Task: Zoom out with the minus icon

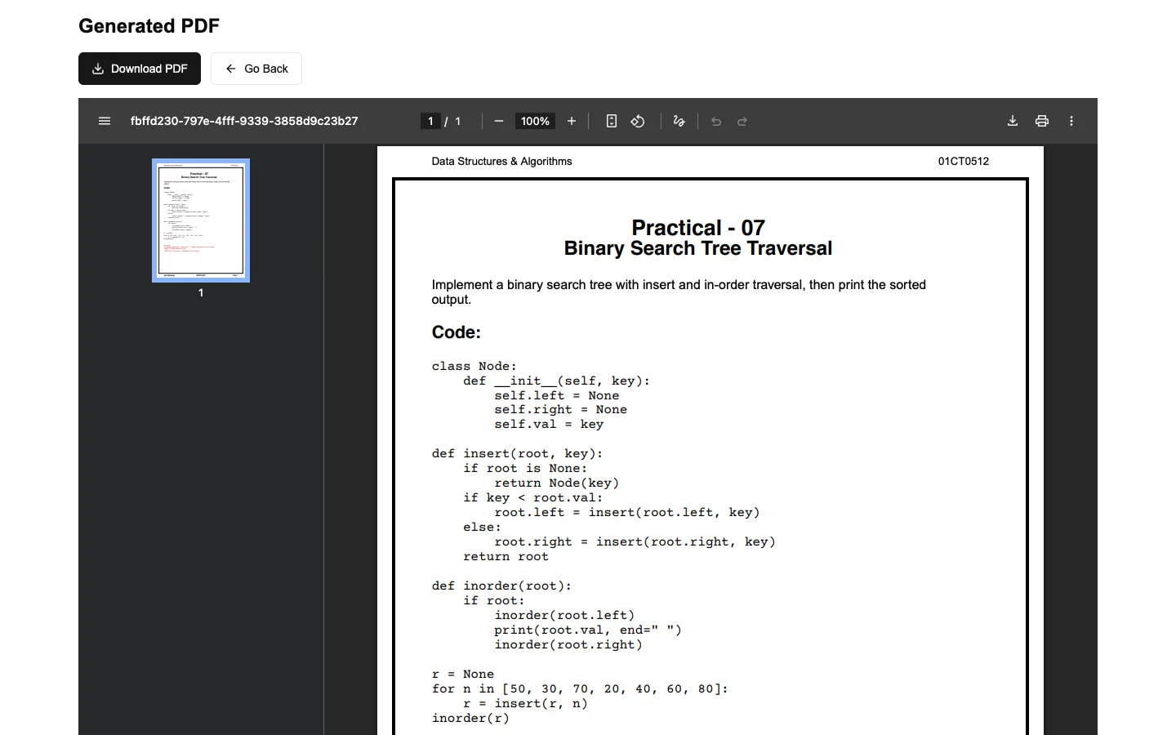Action: click(499, 121)
